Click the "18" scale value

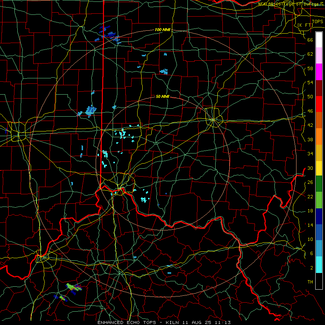click(x=310, y=211)
